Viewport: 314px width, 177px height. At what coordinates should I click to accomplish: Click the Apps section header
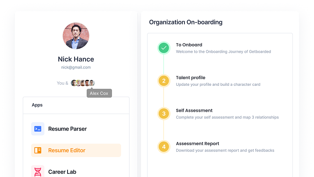[x=37, y=105]
